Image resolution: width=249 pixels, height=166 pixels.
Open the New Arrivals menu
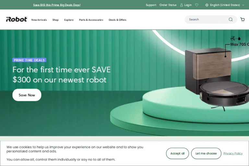39,20
